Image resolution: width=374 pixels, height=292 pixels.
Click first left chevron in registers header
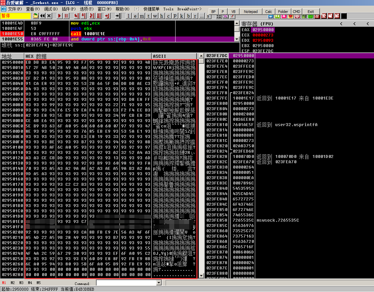341,24
